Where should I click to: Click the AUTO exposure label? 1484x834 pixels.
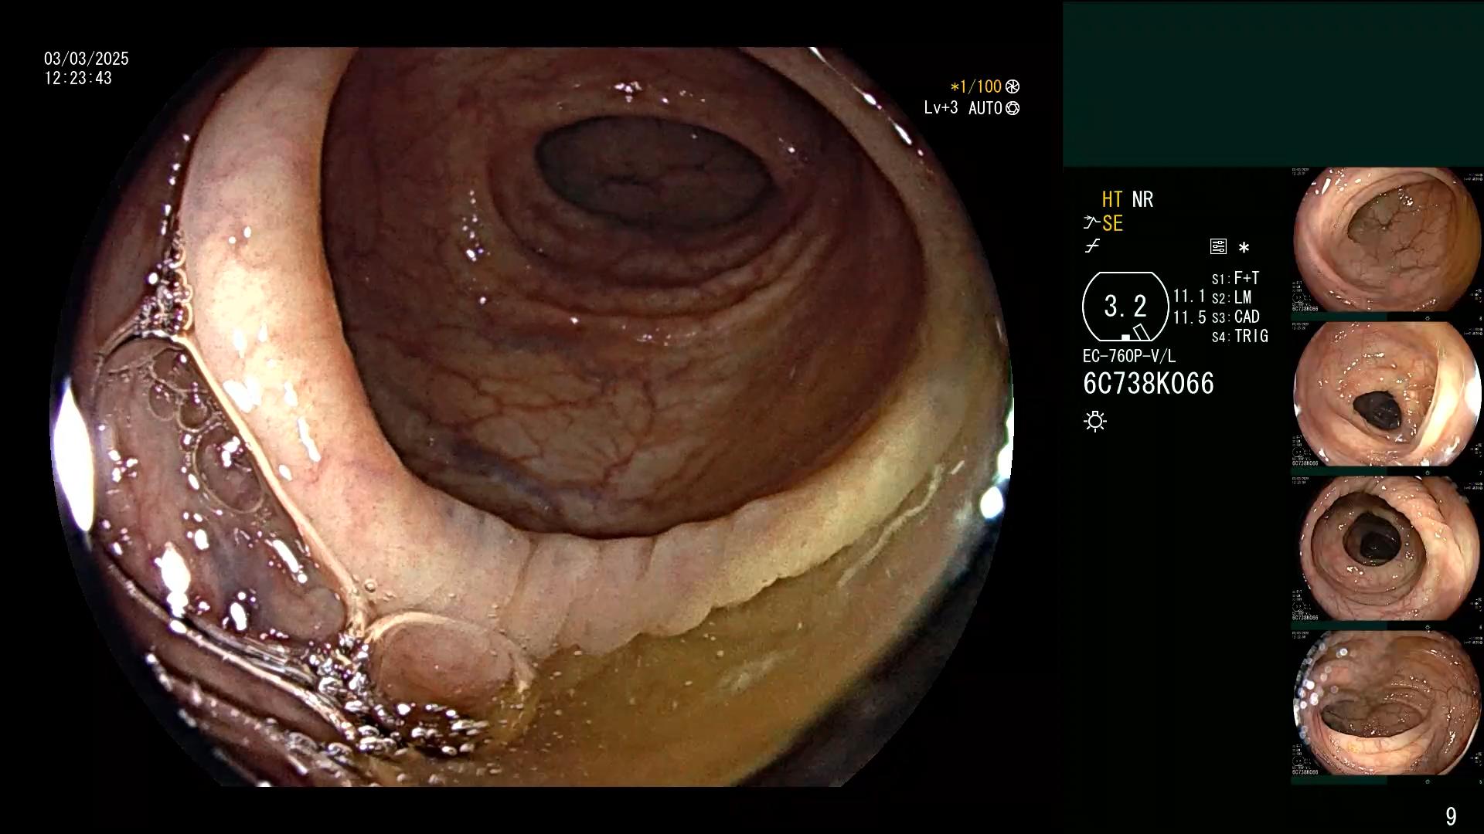tap(985, 108)
